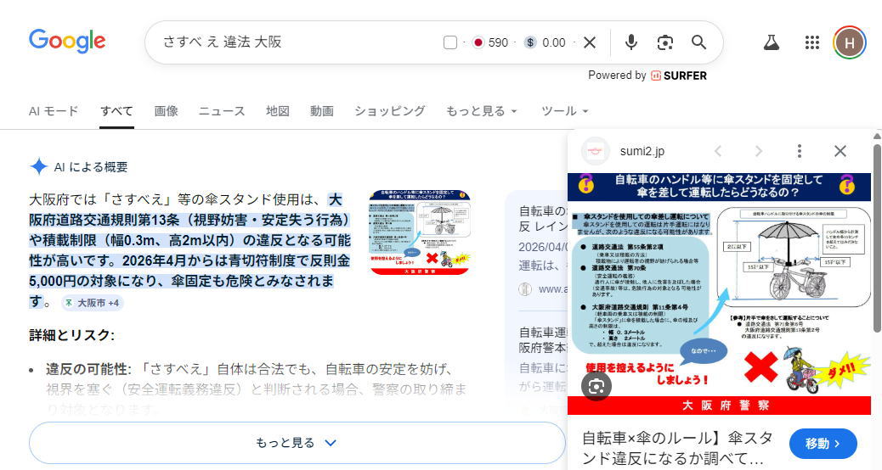Switch to the AI モード tab
882x470 pixels.
point(54,111)
